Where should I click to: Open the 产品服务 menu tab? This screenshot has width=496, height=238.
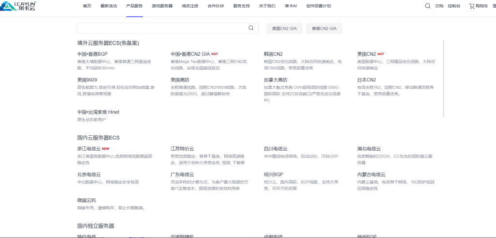pyautogui.click(x=134, y=6)
